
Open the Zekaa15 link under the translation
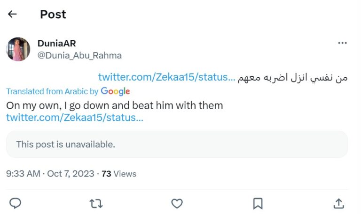pyautogui.click(x=75, y=118)
